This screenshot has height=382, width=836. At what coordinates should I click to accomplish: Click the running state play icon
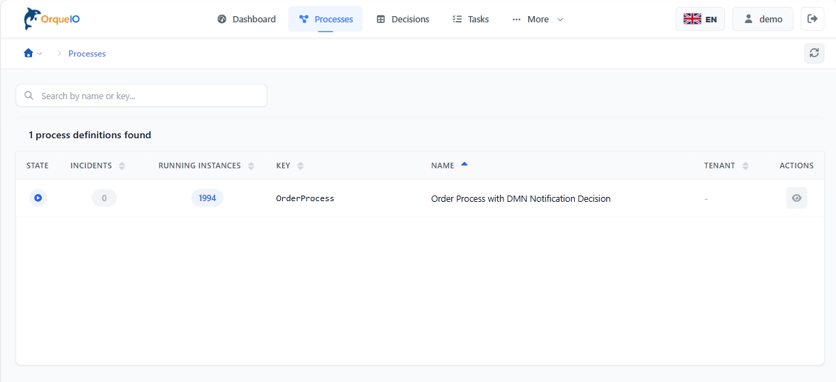[38, 198]
